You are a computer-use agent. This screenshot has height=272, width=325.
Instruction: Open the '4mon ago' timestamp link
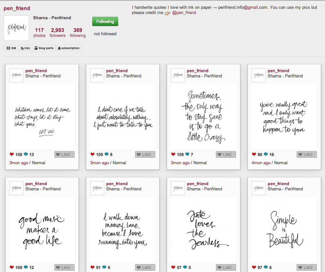pyautogui.click(x=261, y=163)
